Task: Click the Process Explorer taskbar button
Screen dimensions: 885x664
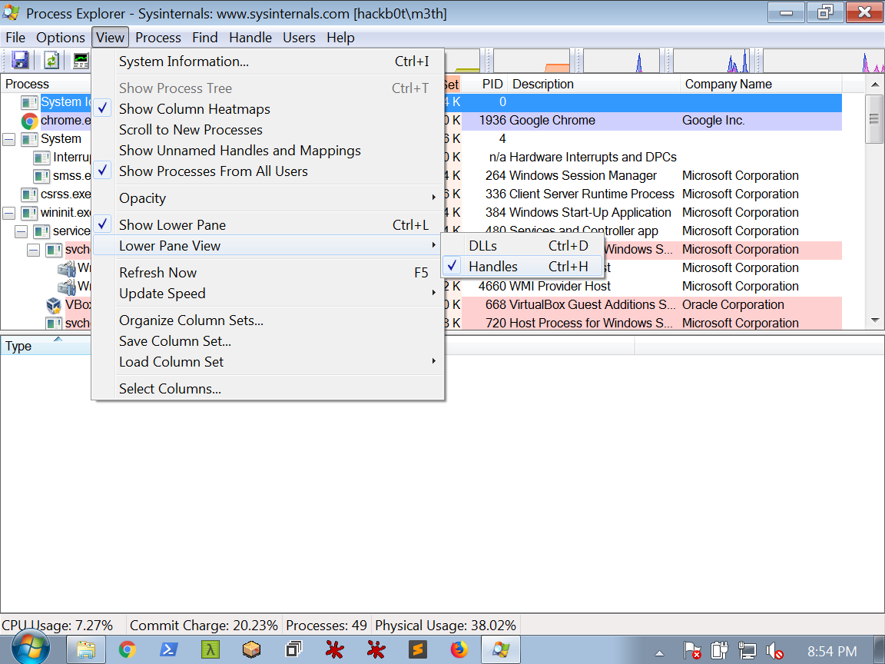Action: (501, 650)
